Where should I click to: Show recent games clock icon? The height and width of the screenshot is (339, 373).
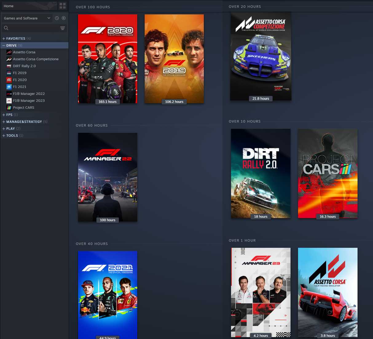(x=57, y=18)
